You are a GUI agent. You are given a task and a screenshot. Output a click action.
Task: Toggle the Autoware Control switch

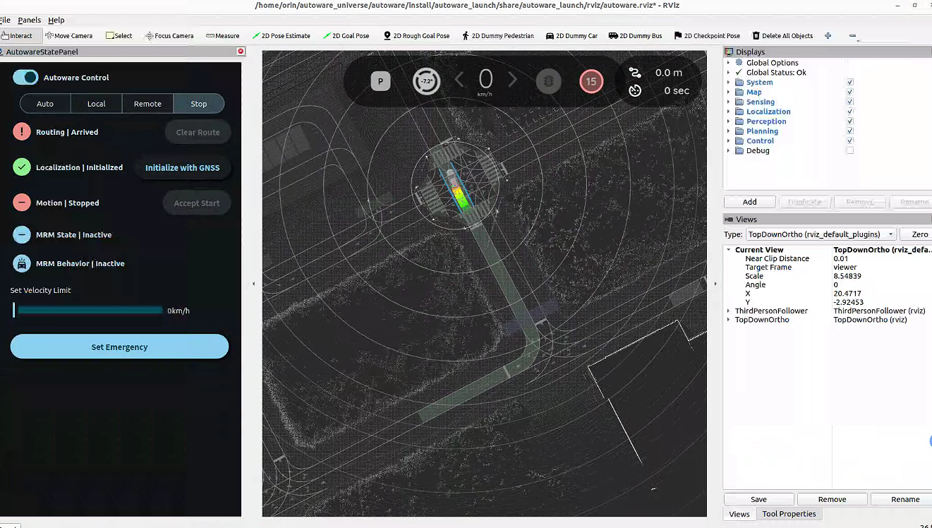point(25,78)
